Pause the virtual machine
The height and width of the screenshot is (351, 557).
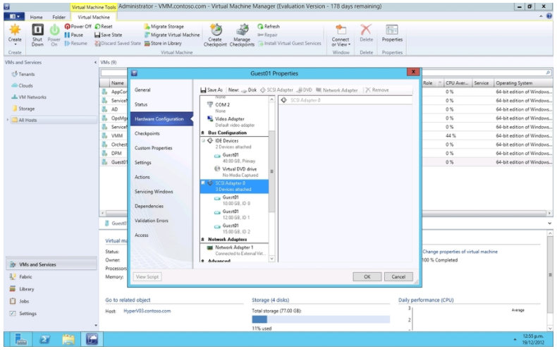pyautogui.click(x=74, y=35)
